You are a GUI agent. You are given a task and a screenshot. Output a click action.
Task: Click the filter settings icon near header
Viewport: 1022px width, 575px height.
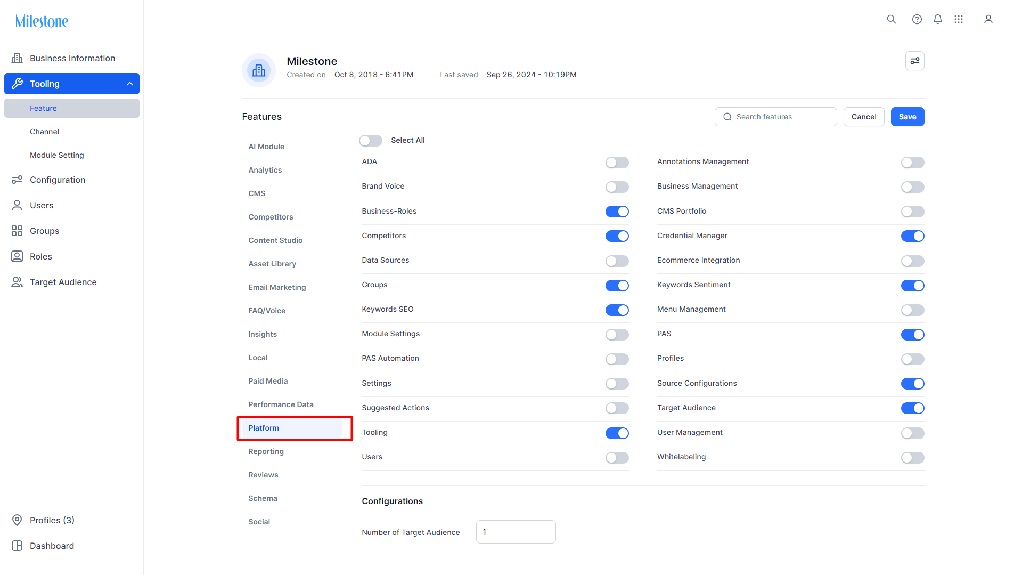click(915, 61)
